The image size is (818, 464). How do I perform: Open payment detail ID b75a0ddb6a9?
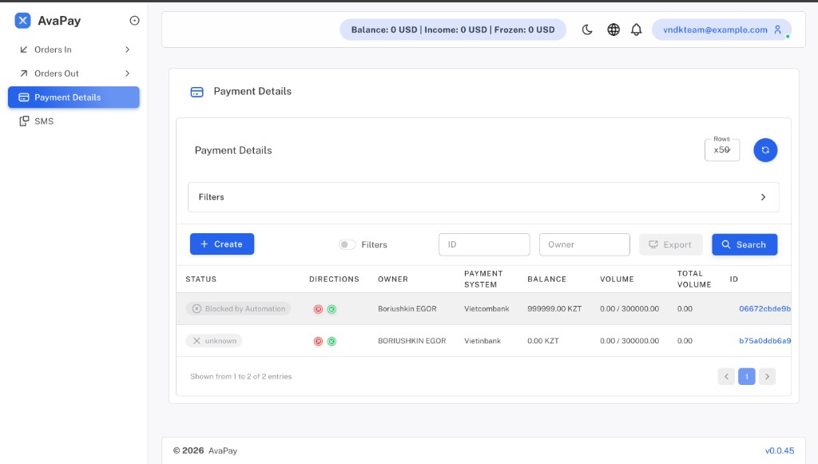pos(764,341)
